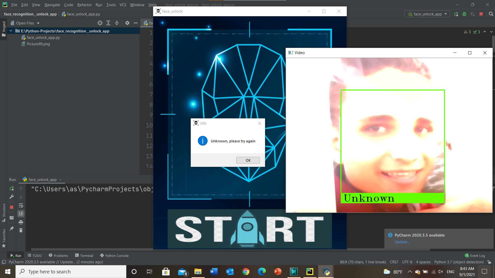Rerun face_unlock_app from Run panel

[12, 188]
